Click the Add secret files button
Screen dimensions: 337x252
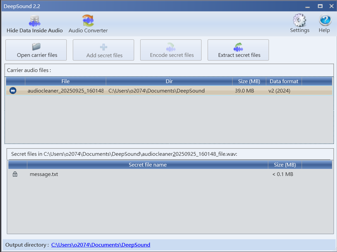[103, 50]
